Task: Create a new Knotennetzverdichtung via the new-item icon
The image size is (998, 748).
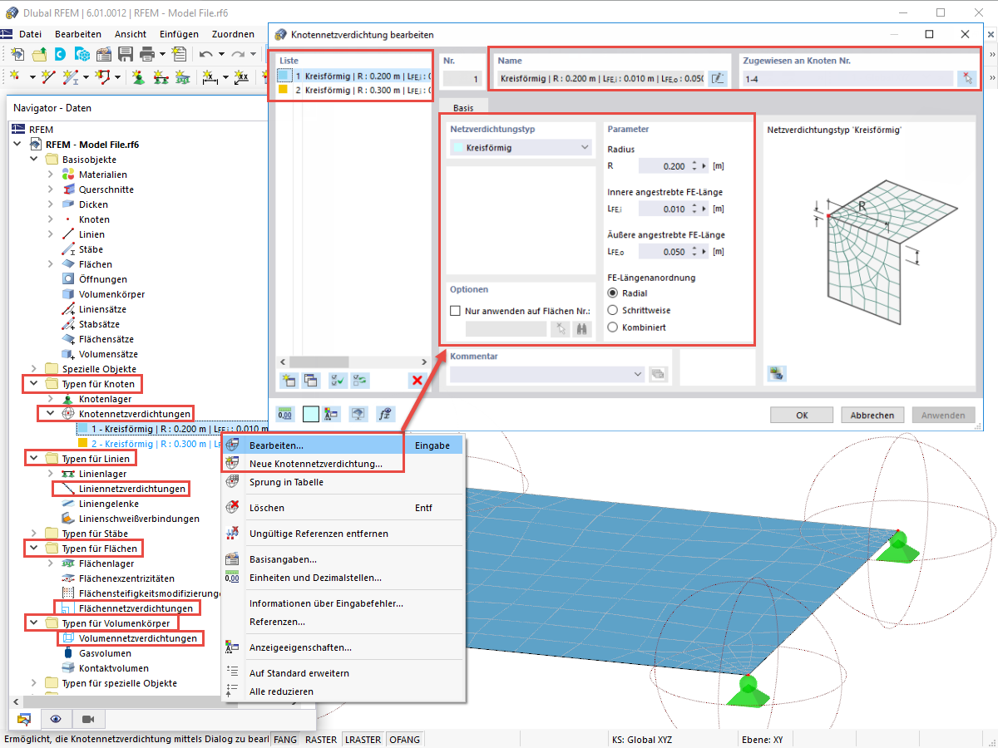Action: pos(288,380)
